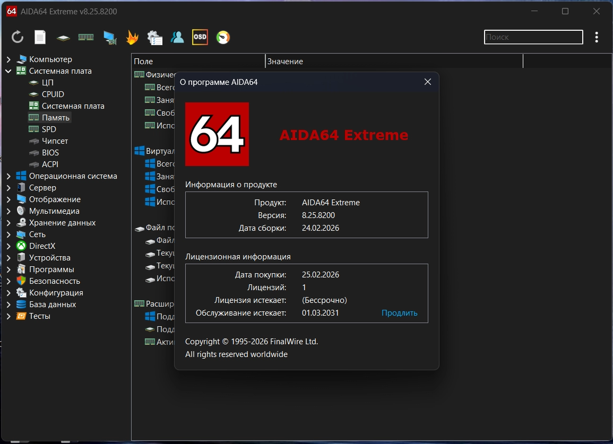Open the BIOS tree item

[x=50, y=153]
